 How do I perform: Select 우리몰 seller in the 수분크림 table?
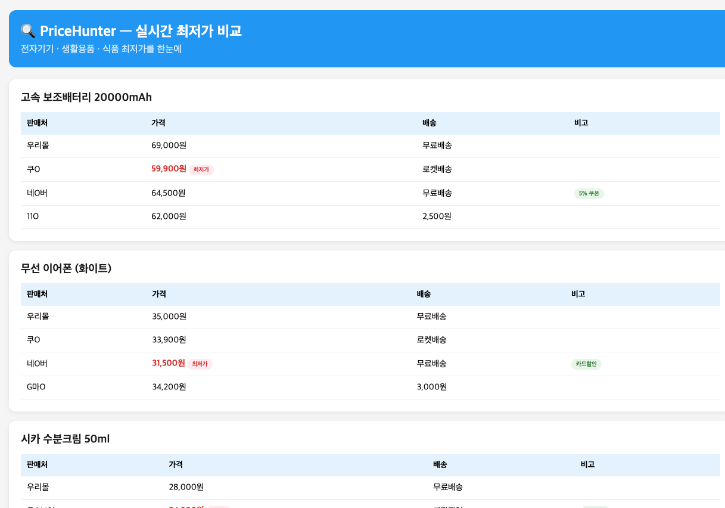click(38, 487)
